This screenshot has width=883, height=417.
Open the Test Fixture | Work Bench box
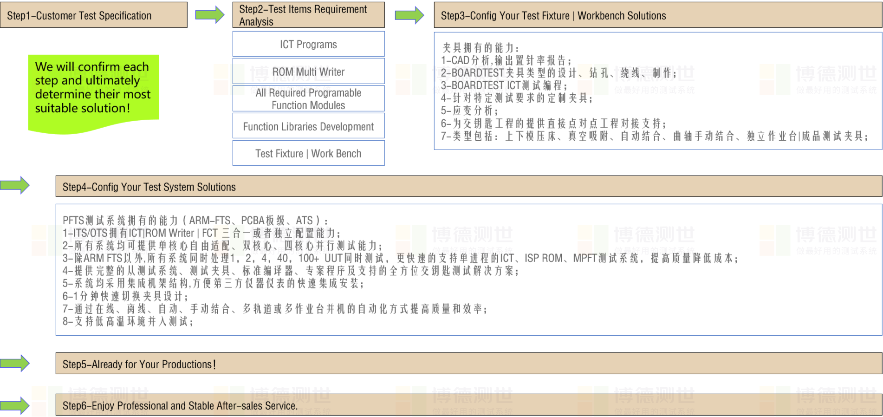pos(308,154)
